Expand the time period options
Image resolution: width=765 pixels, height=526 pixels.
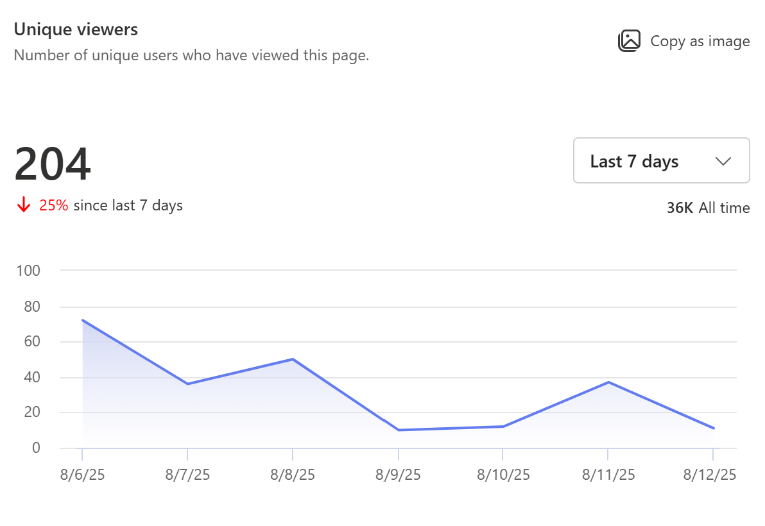pos(661,161)
